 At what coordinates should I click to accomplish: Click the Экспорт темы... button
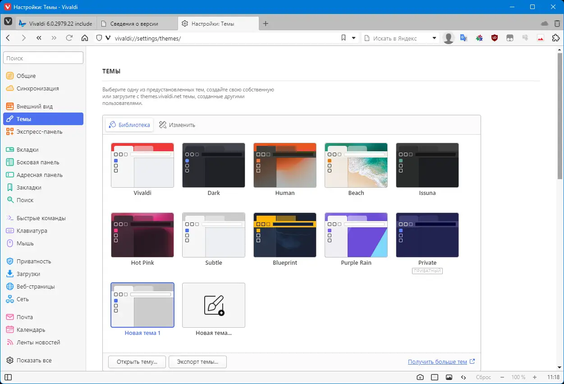click(x=197, y=362)
